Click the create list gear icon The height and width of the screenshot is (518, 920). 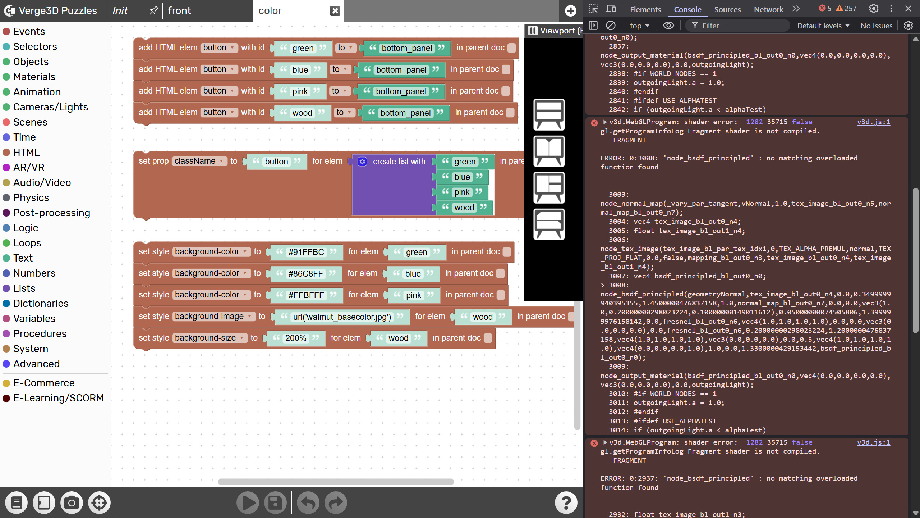[362, 162]
